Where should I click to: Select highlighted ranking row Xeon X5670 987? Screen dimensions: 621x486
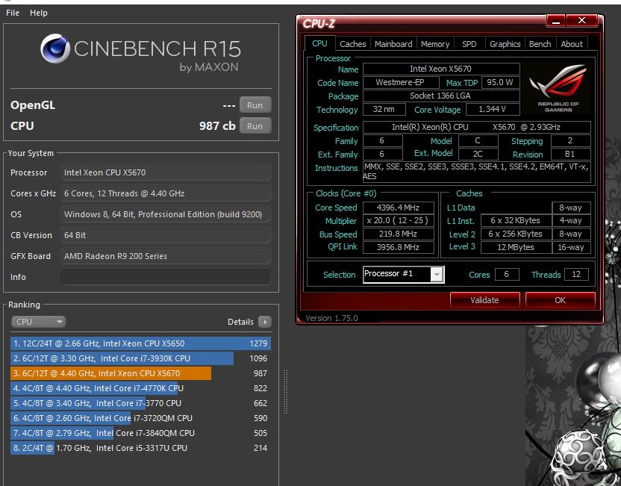(140, 373)
